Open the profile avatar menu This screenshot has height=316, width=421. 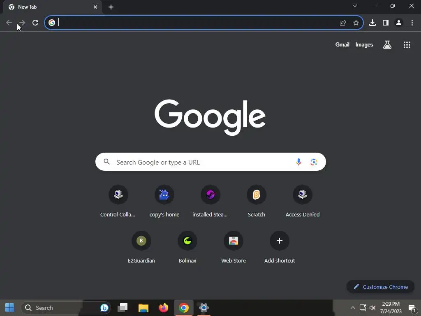pos(399,23)
